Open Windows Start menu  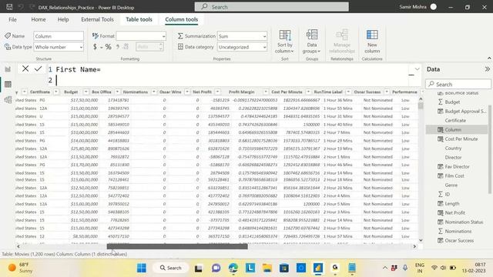[x=142, y=268]
